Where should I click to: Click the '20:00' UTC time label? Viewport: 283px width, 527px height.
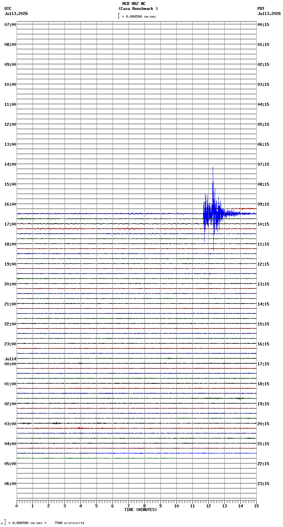click(10, 284)
